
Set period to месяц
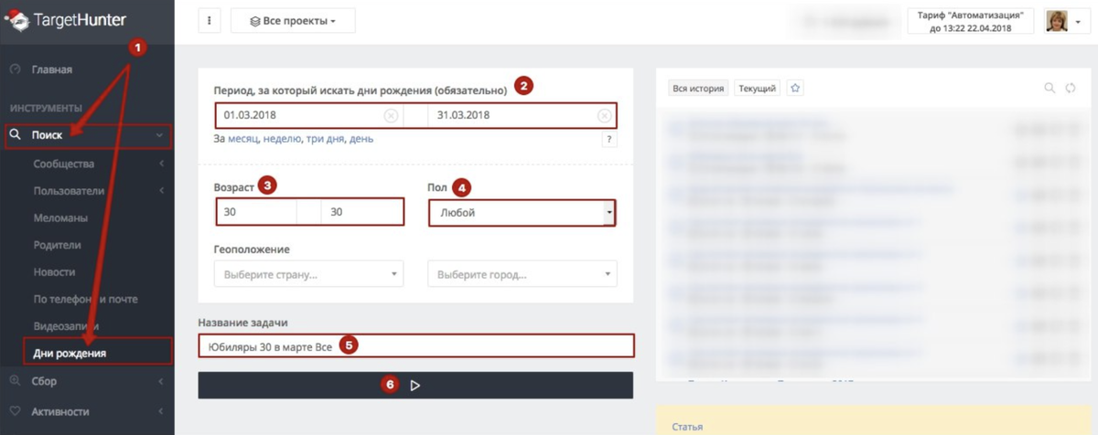[x=242, y=140]
